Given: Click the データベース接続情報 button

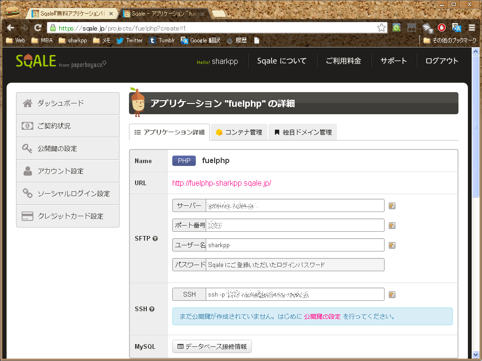Looking at the screenshot, I should point(212,346).
